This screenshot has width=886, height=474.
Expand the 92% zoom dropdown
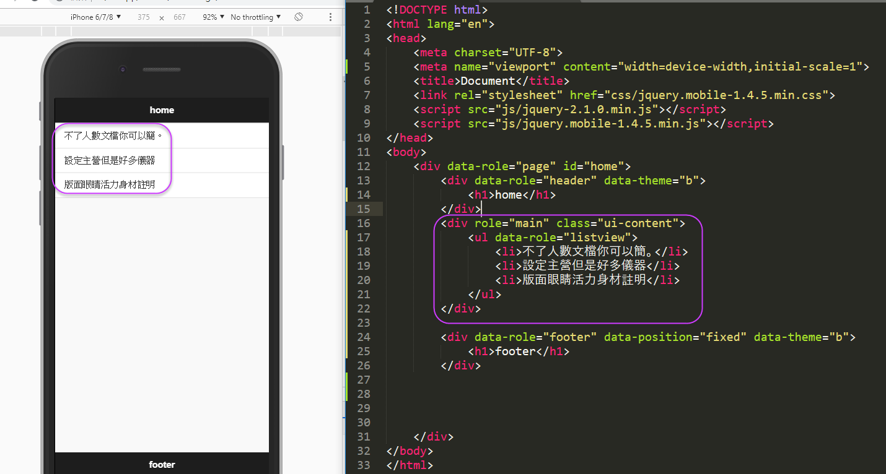coord(213,17)
